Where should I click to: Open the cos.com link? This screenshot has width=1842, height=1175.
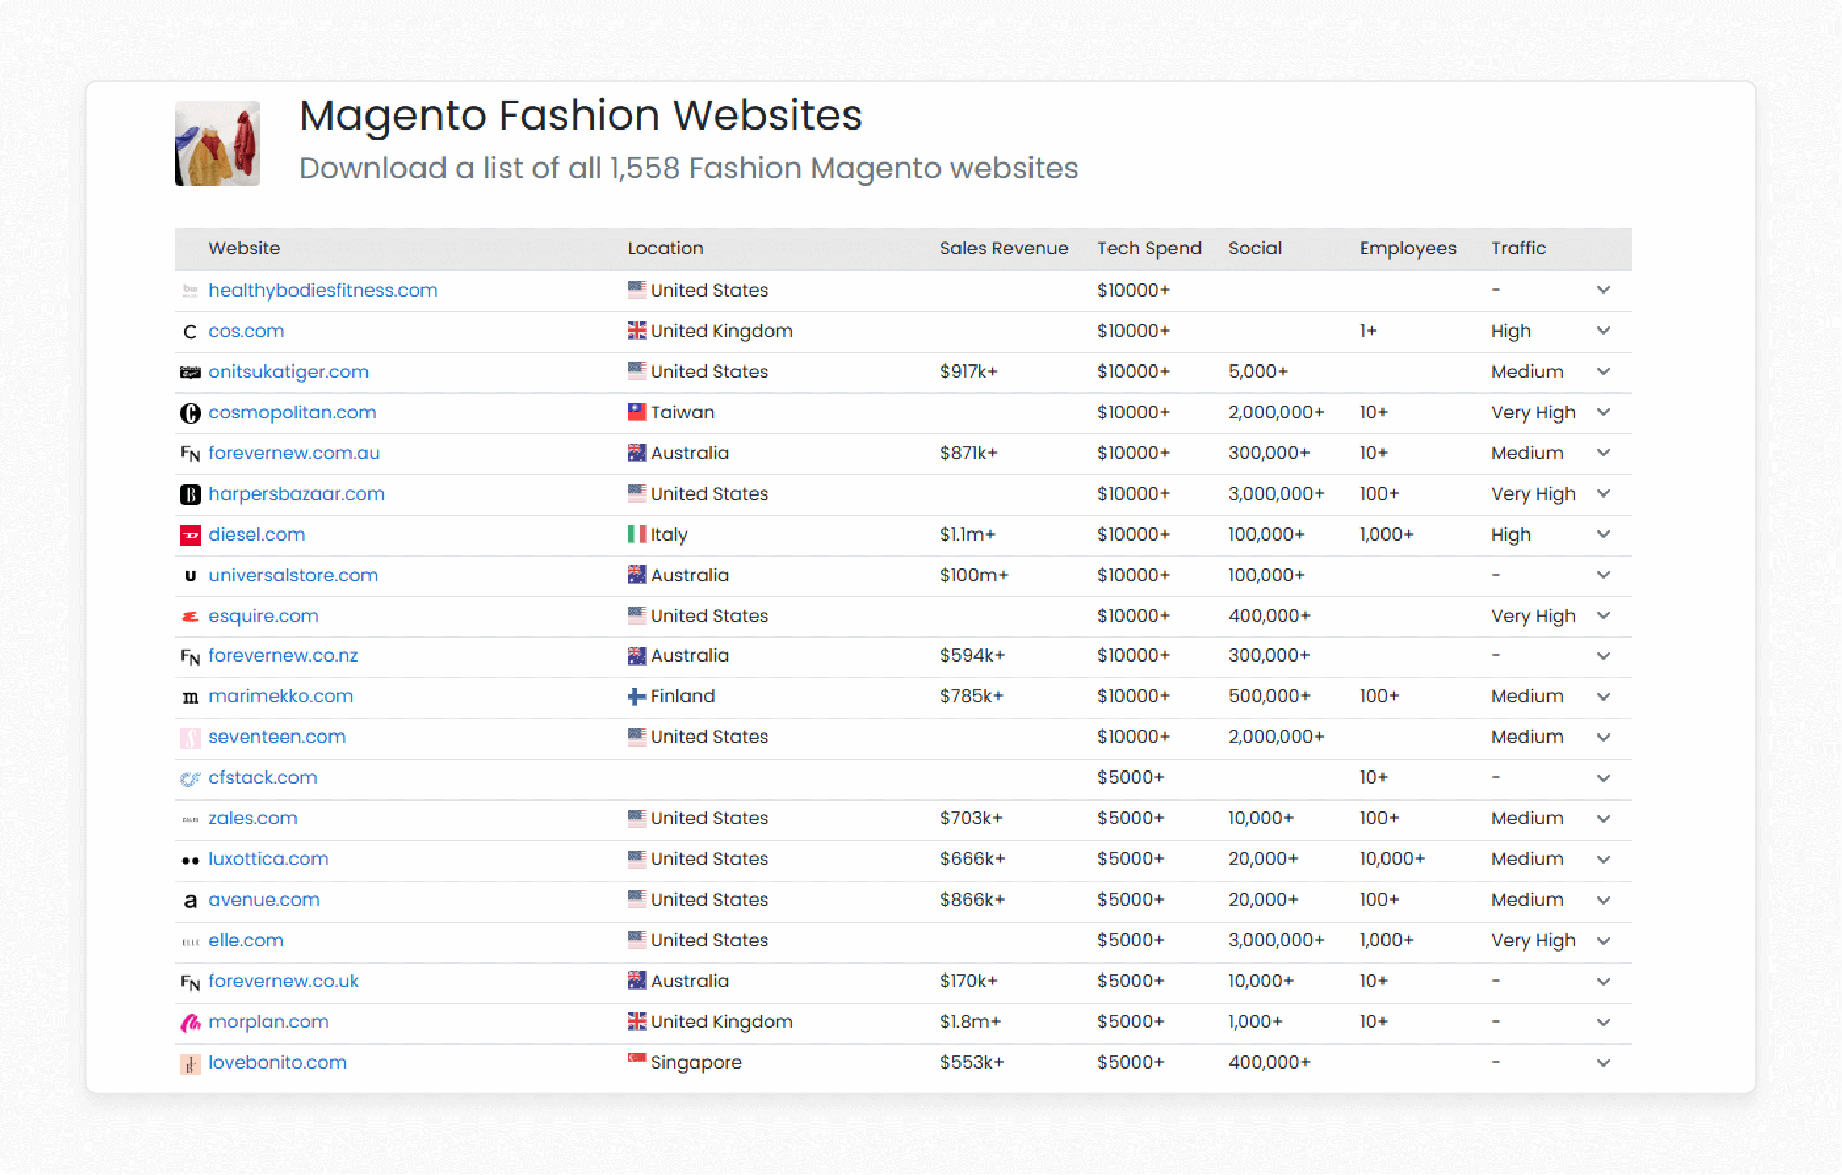tap(246, 331)
